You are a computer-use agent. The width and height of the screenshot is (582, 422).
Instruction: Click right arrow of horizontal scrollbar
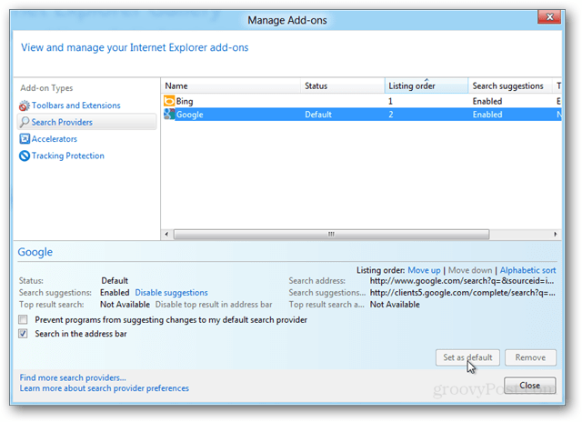(556, 235)
